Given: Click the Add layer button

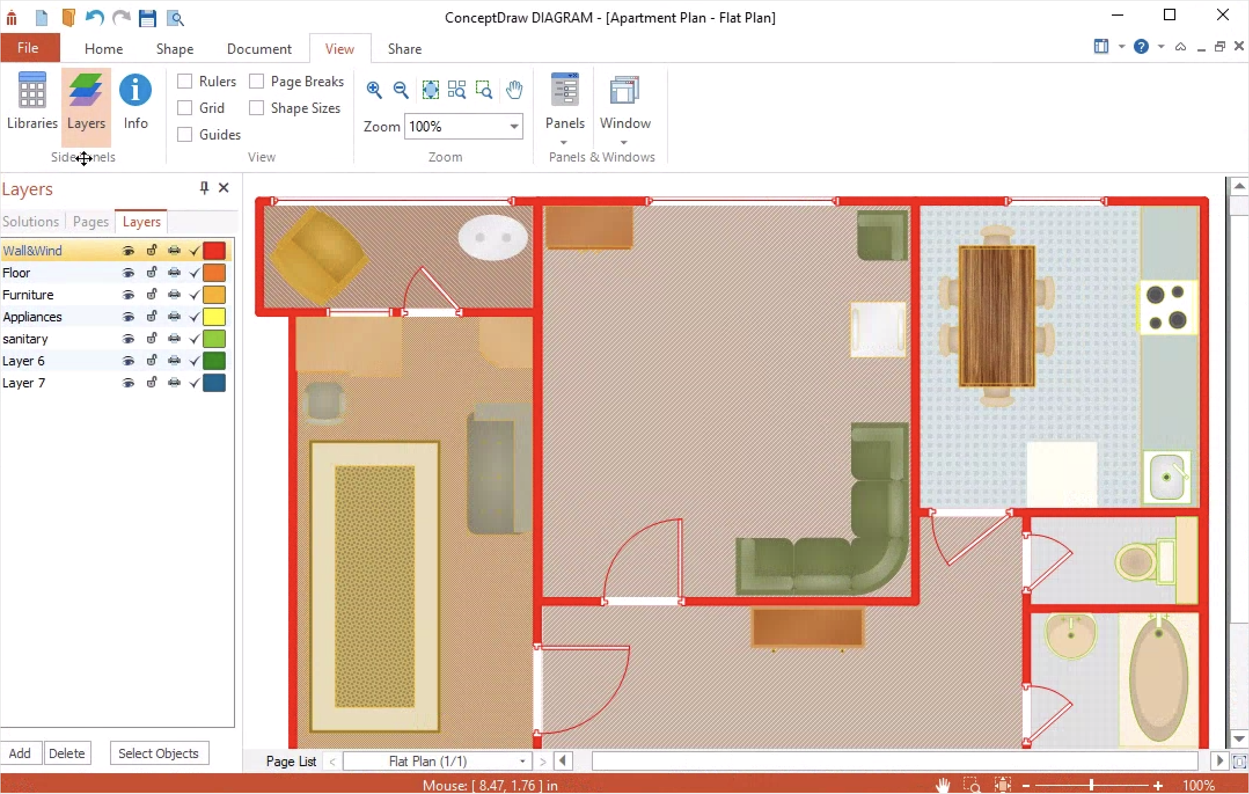Looking at the screenshot, I should (x=20, y=753).
